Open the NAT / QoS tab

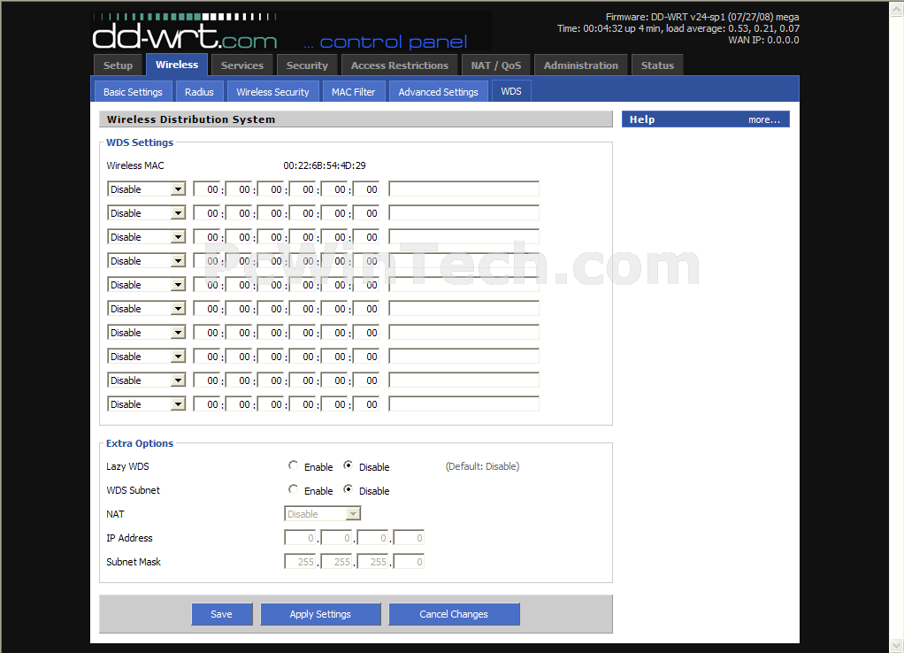coord(496,65)
